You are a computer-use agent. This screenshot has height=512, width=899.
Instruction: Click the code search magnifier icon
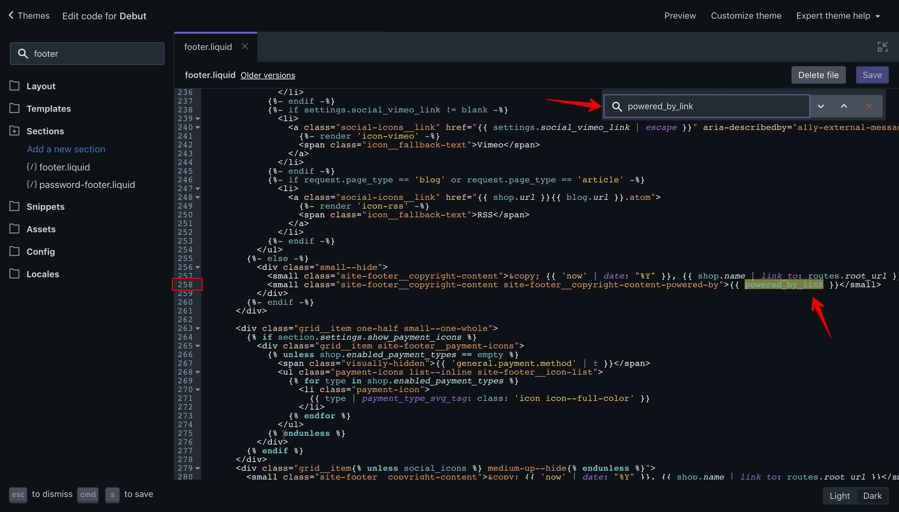pyautogui.click(x=617, y=106)
